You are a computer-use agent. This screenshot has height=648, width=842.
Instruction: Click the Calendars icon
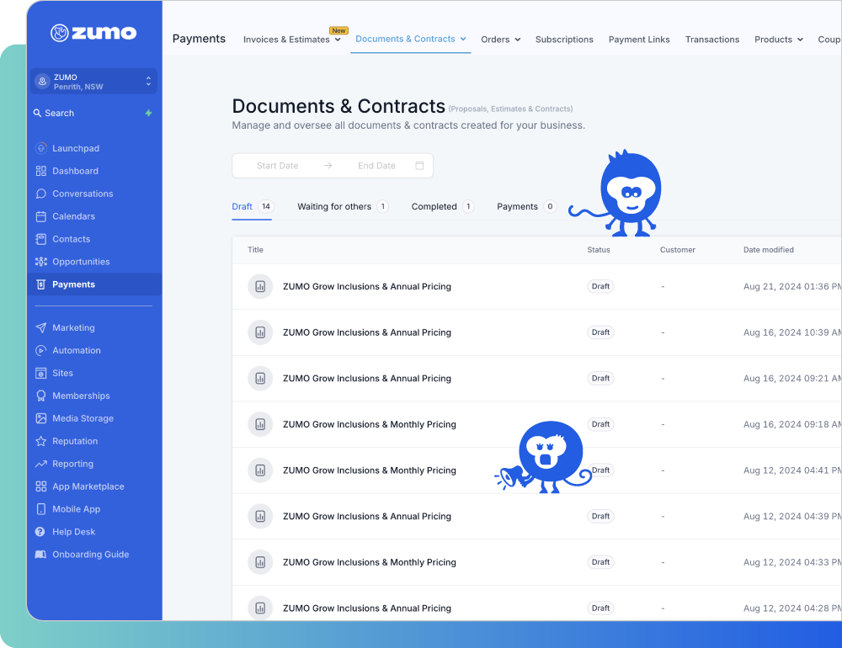point(40,216)
